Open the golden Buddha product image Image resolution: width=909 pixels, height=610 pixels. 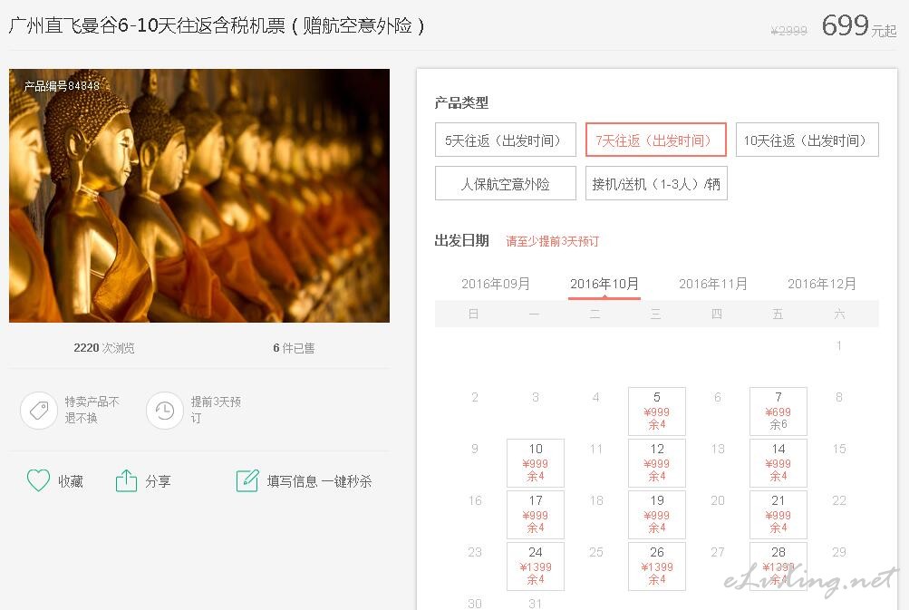tap(199, 196)
